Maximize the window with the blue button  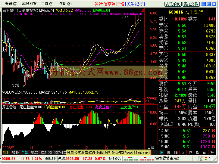pyautogui.click(x=209, y=4)
